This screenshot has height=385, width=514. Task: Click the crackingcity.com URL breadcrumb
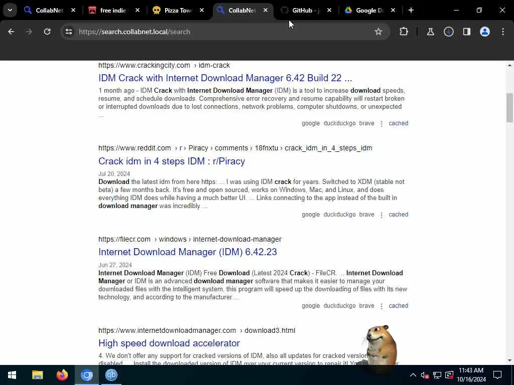pyautogui.click(x=164, y=65)
